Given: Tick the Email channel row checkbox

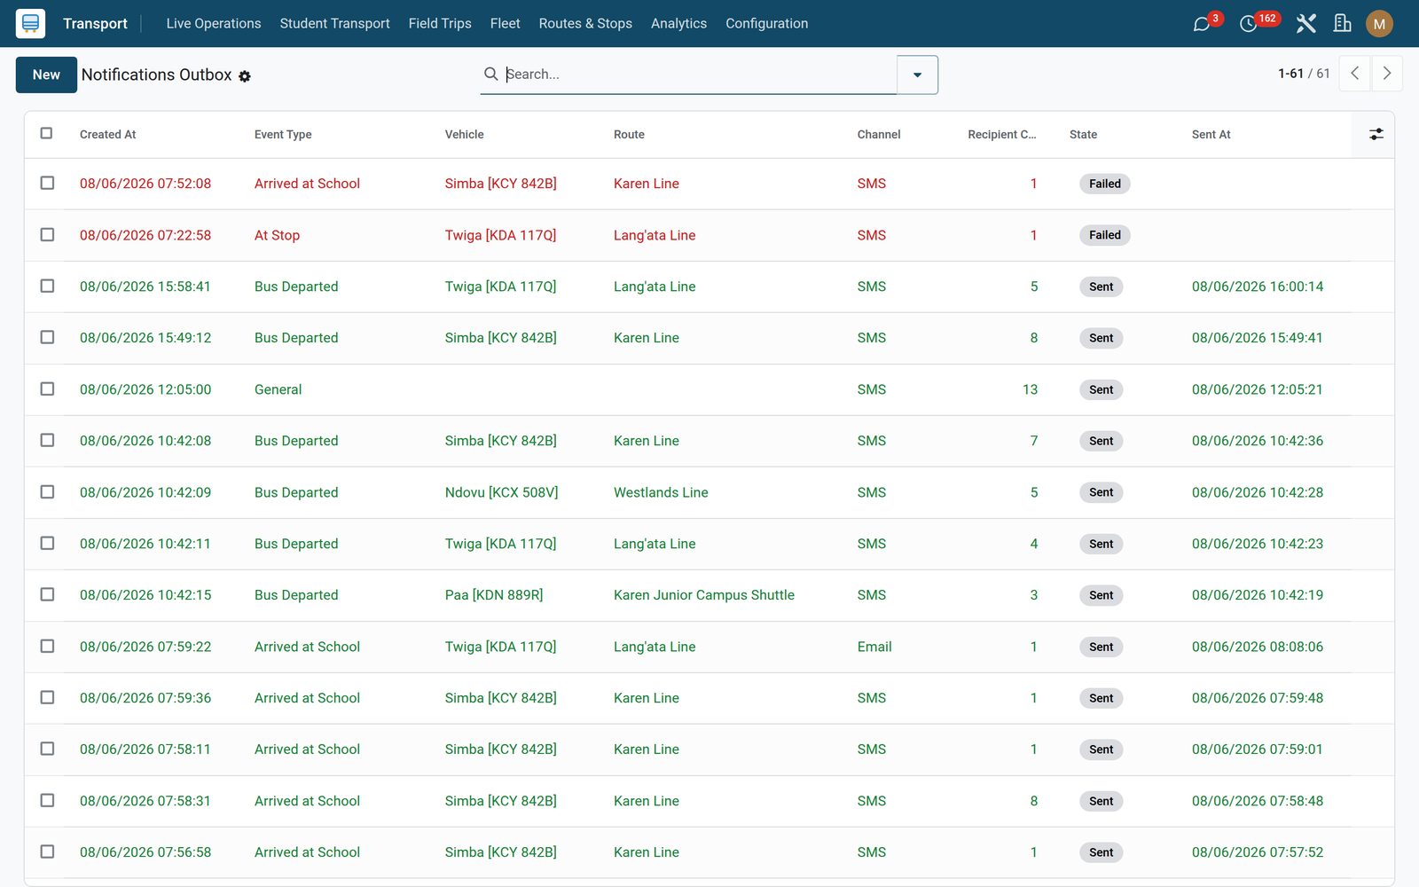Looking at the screenshot, I should pos(47,646).
